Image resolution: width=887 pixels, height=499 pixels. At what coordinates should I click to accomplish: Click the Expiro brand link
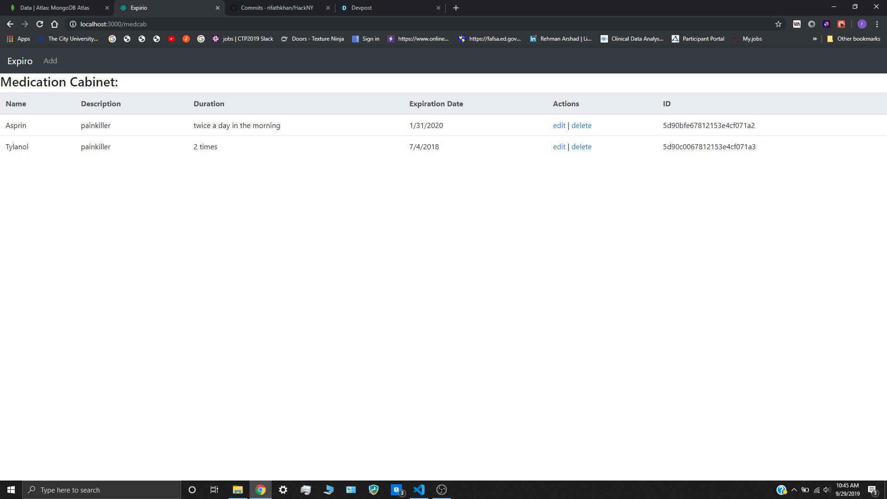point(20,61)
